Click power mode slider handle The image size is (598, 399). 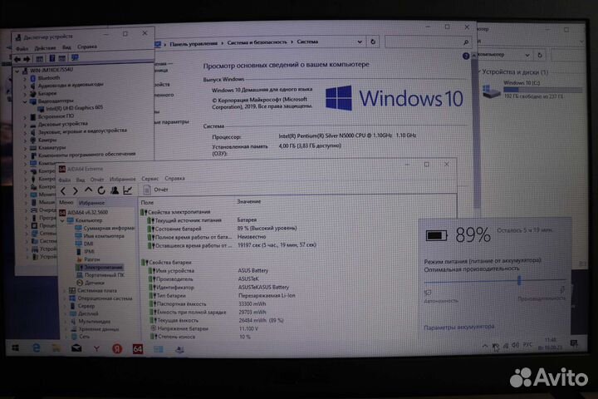tap(519, 280)
